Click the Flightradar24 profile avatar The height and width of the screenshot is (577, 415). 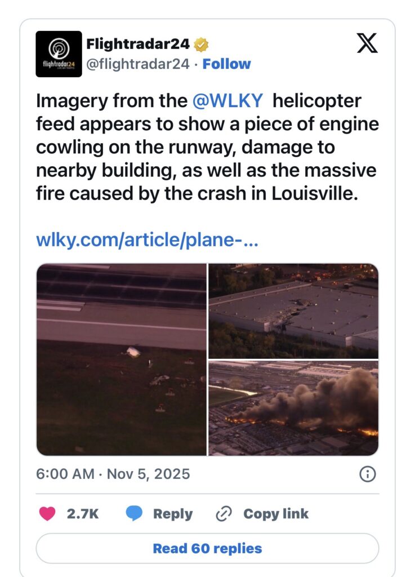(x=59, y=54)
